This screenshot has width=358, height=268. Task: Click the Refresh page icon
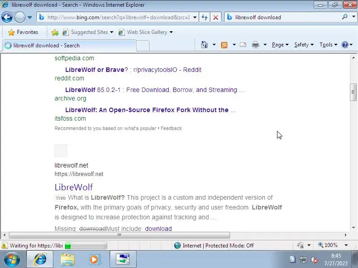point(205,17)
